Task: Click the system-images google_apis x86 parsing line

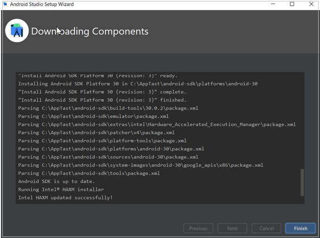Action: coord(140,165)
